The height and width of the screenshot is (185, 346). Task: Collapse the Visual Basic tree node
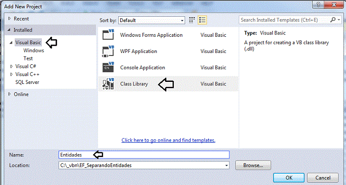tap(11, 43)
